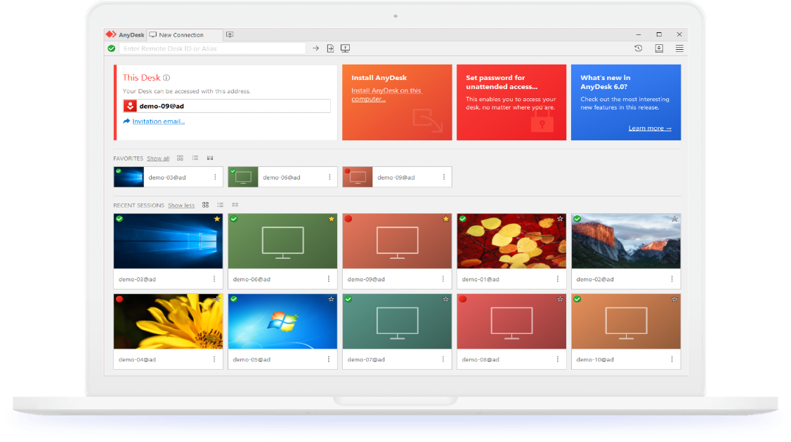Open the hamburger main menu
791x442 pixels.
[x=679, y=48]
